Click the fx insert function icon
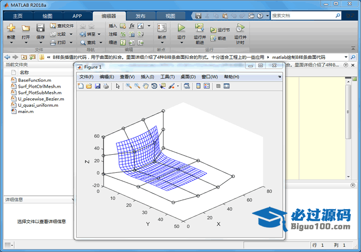The image size is (361, 252). (x=132, y=26)
